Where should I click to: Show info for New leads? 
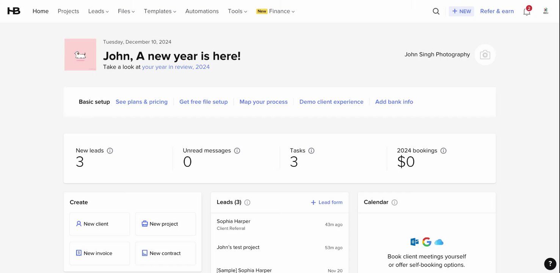pyautogui.click(x=110, y=151)
